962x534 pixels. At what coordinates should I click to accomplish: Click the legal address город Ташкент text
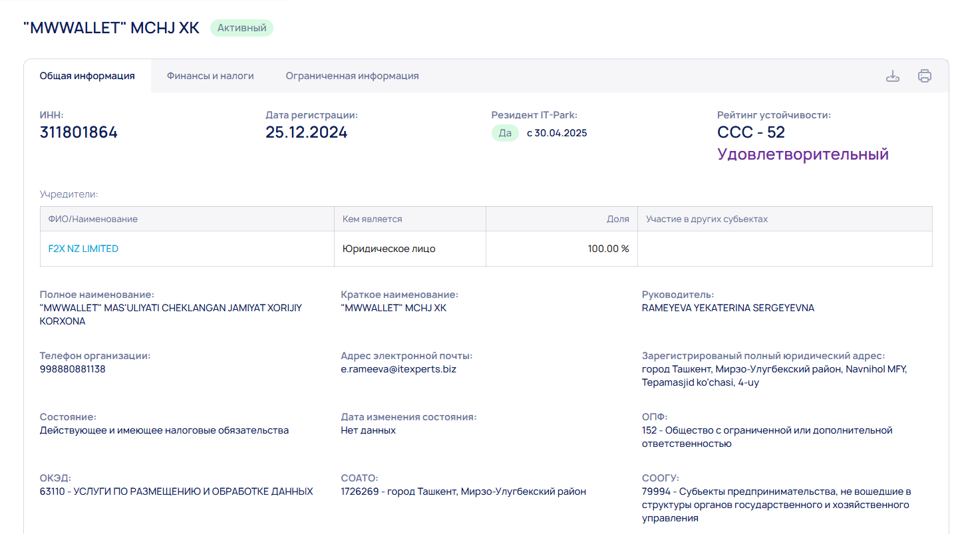774,376
